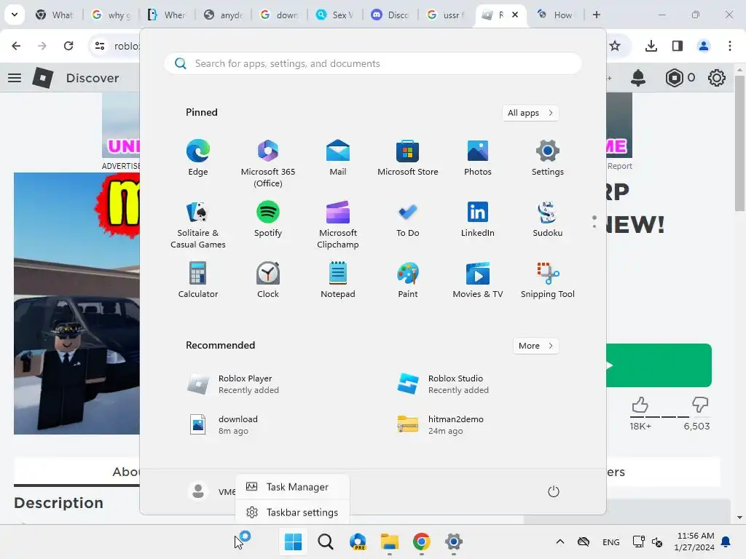Open Calculator
The height and width of the screenshot is (559, 746).
[198, 280]
